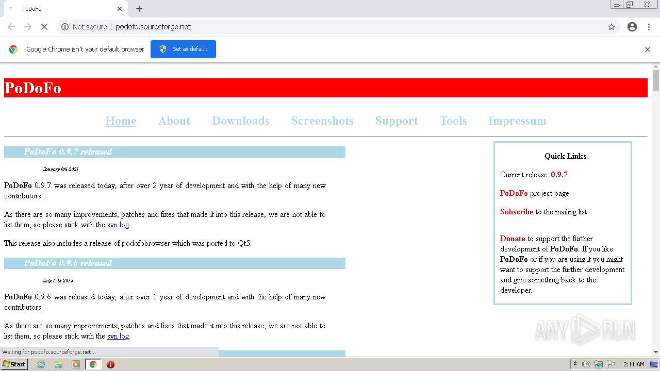Click the 0.9.7 current release link
Screen dimensions: 660x371
(559, 175)
